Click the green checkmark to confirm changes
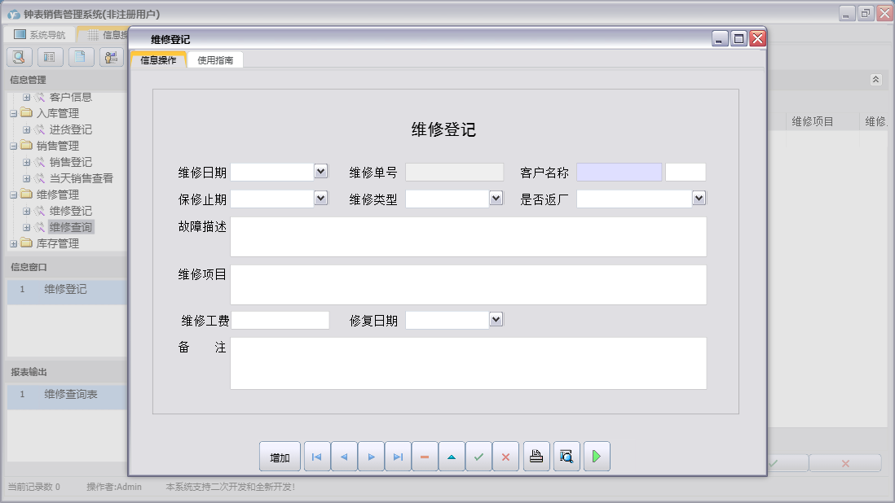The image size is (895, 503). coord(478,457)
